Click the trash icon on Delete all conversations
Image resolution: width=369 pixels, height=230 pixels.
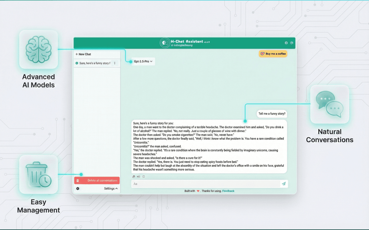(78, 180)
